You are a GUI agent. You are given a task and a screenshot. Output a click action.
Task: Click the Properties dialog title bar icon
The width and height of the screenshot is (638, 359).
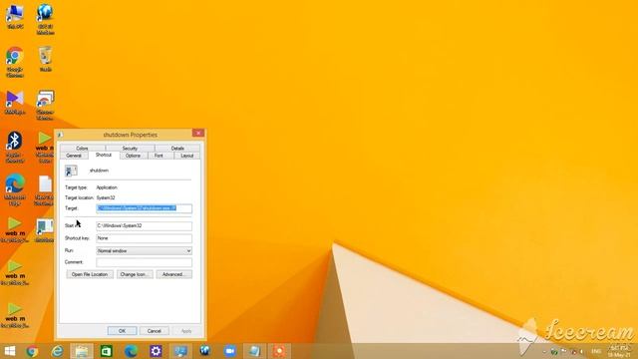[x=60, y=135]
